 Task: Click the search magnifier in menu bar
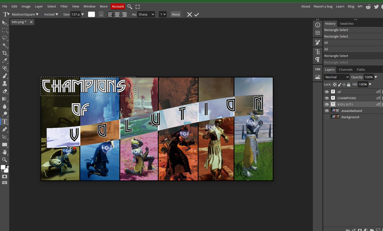tap(130, 6)
